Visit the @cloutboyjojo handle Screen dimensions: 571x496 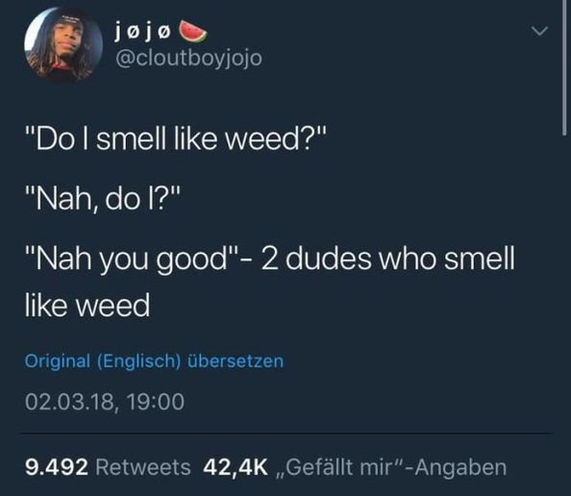click(188, 59)
